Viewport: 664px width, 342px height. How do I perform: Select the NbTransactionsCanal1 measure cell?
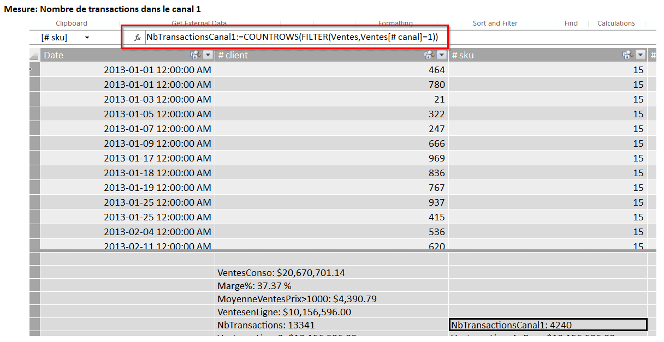coord(548,325)
